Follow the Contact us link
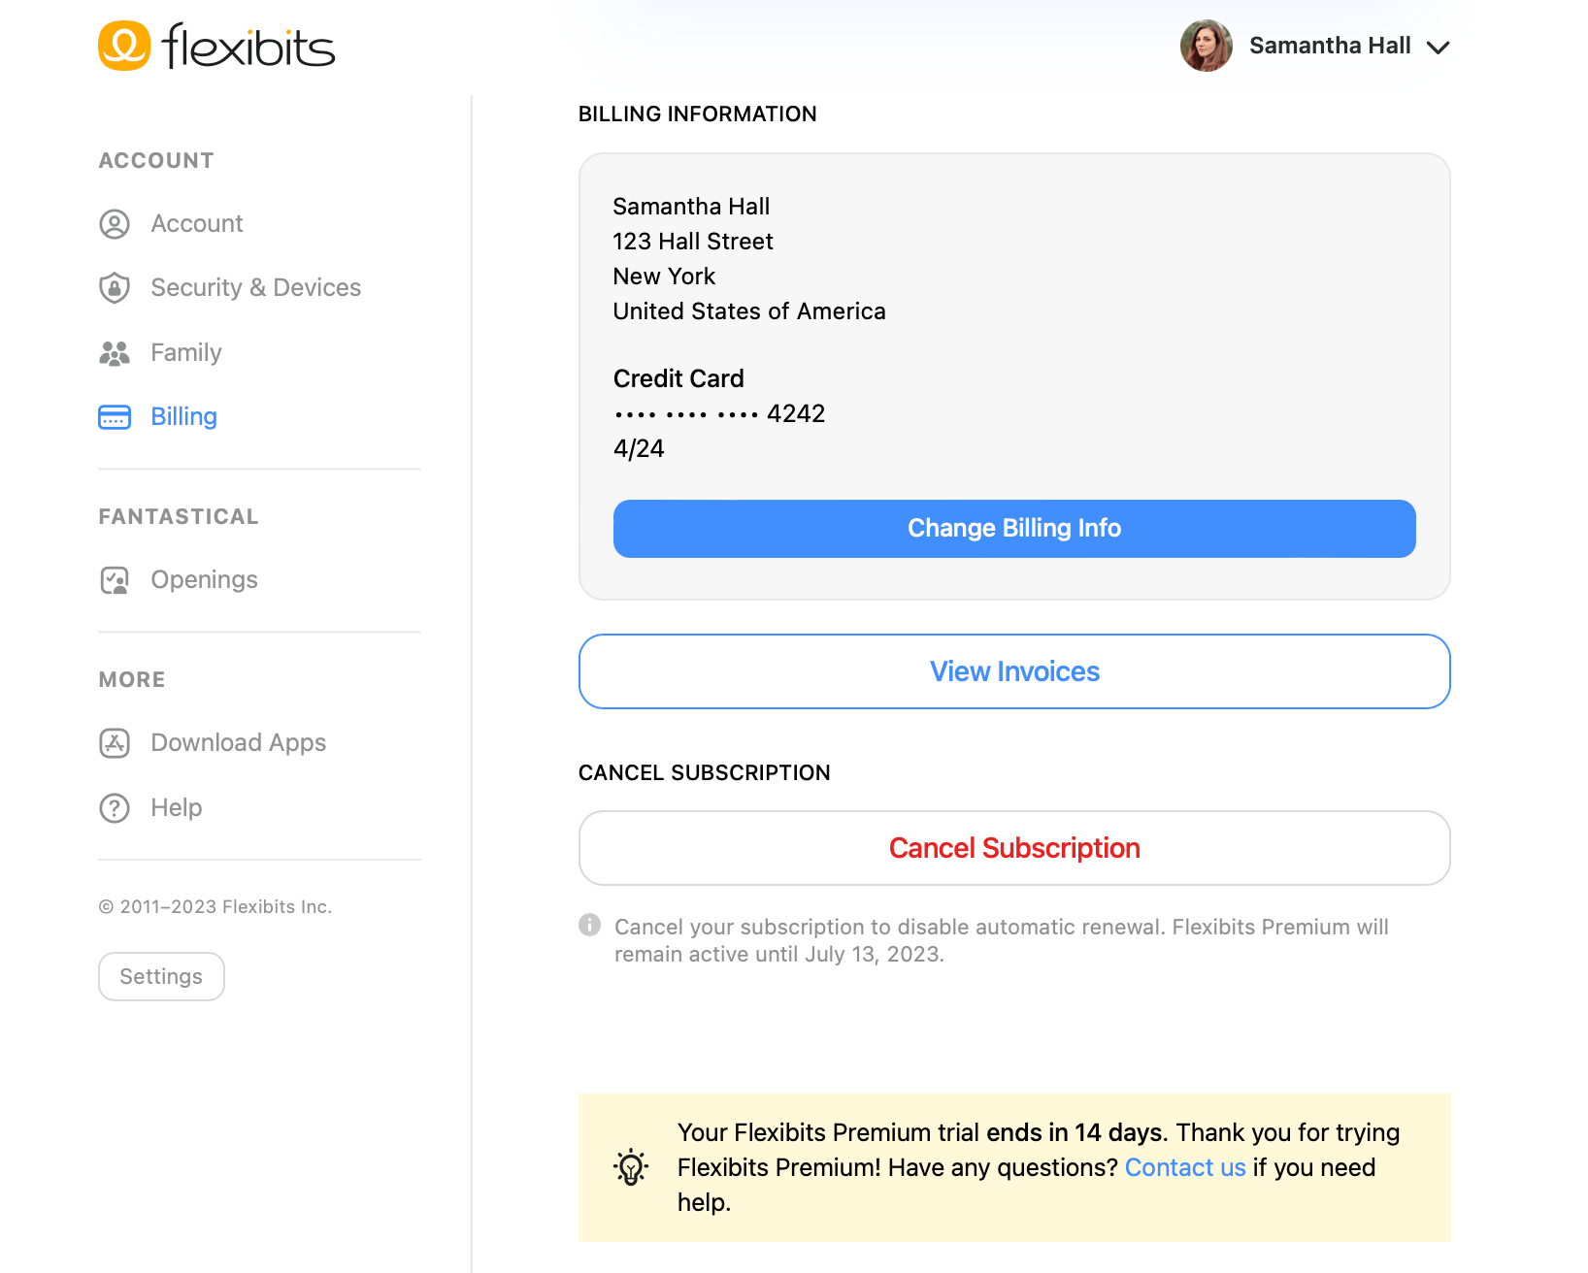Image resolution: width=1588 pixels, height=1273 pixels. pyautogui.click(x=1184, y=1167)
